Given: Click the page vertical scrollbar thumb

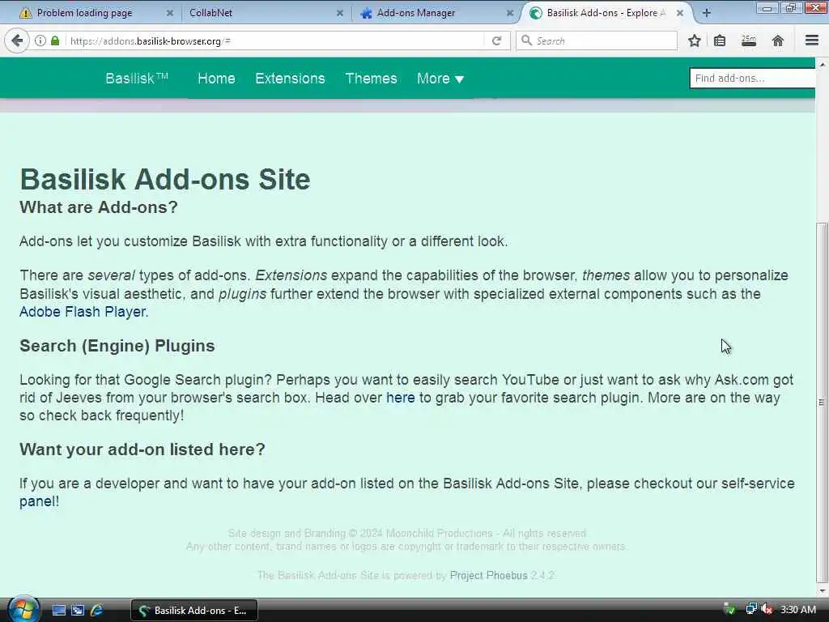Looking at the screenshot, I should tap(822, 402).
